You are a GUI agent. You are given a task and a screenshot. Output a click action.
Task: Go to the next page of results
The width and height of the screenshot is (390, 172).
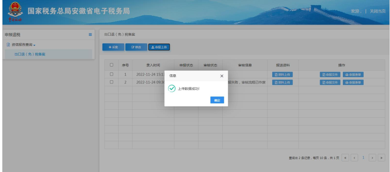coord(373,158)
